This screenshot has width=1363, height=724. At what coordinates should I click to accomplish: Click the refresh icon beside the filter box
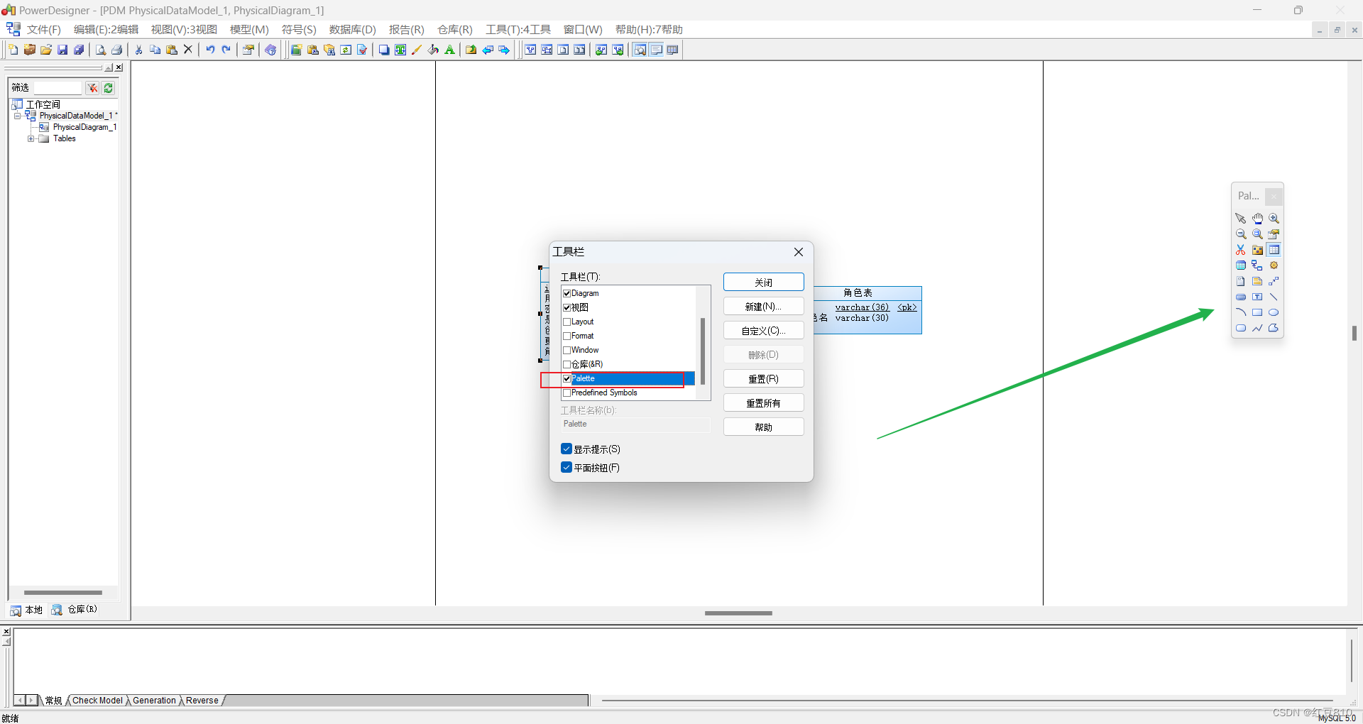pos(108,88)
